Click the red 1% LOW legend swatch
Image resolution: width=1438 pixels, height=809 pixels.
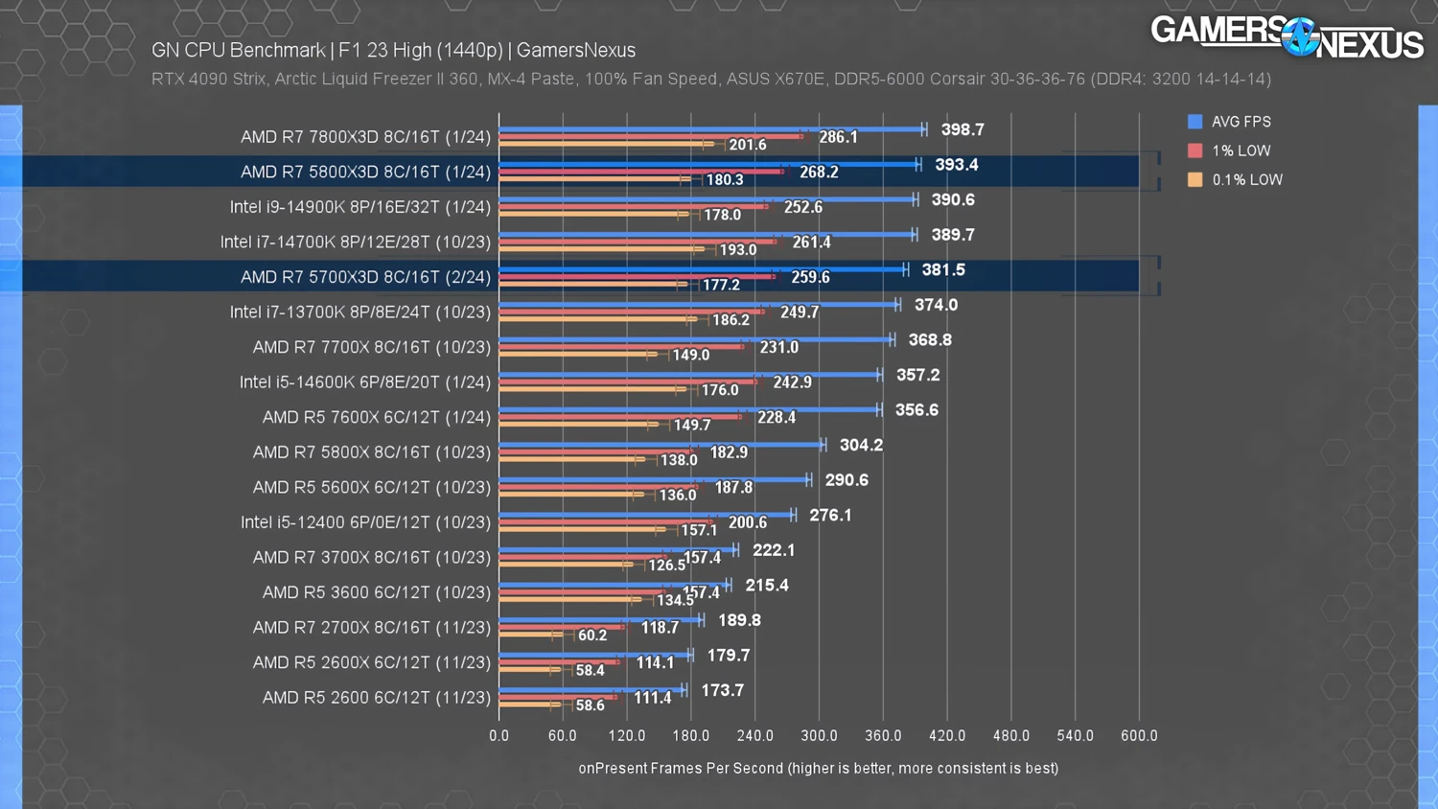(1194, 150)
